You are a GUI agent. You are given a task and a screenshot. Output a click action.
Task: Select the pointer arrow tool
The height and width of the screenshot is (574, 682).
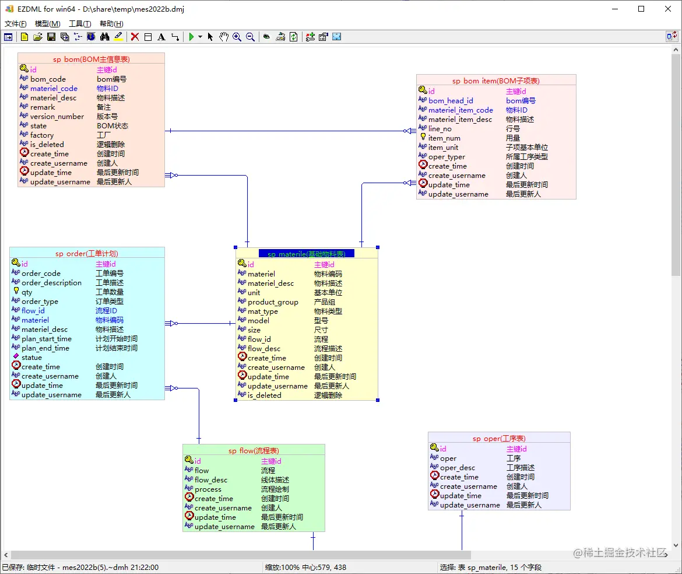210,37
